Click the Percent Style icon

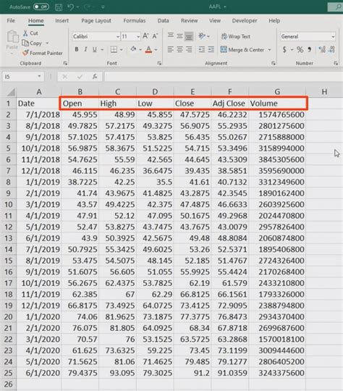click(300, 50)
